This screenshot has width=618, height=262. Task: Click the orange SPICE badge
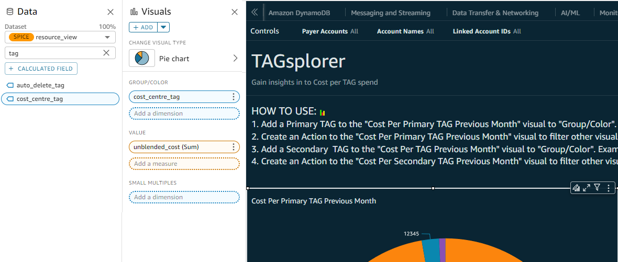[21, 37]
